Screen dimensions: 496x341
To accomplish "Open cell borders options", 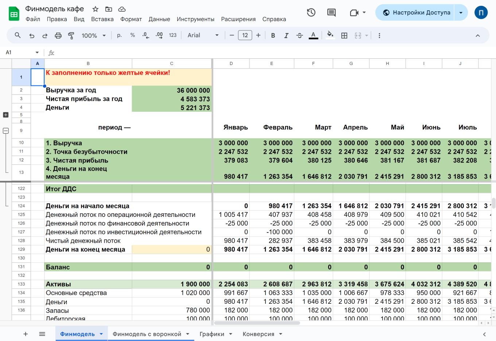I will 344,35.
